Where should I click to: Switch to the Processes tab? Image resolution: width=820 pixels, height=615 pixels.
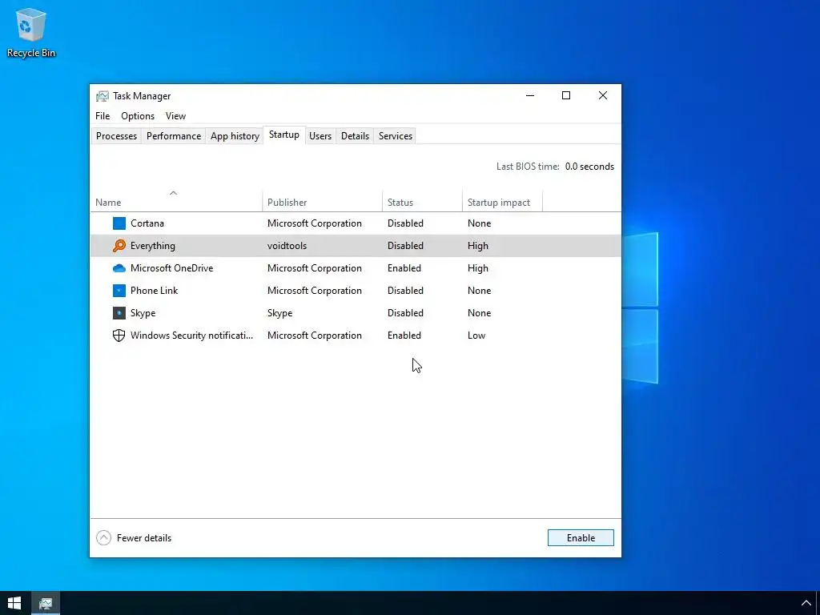pyautogui.click(x=116, y=136)
